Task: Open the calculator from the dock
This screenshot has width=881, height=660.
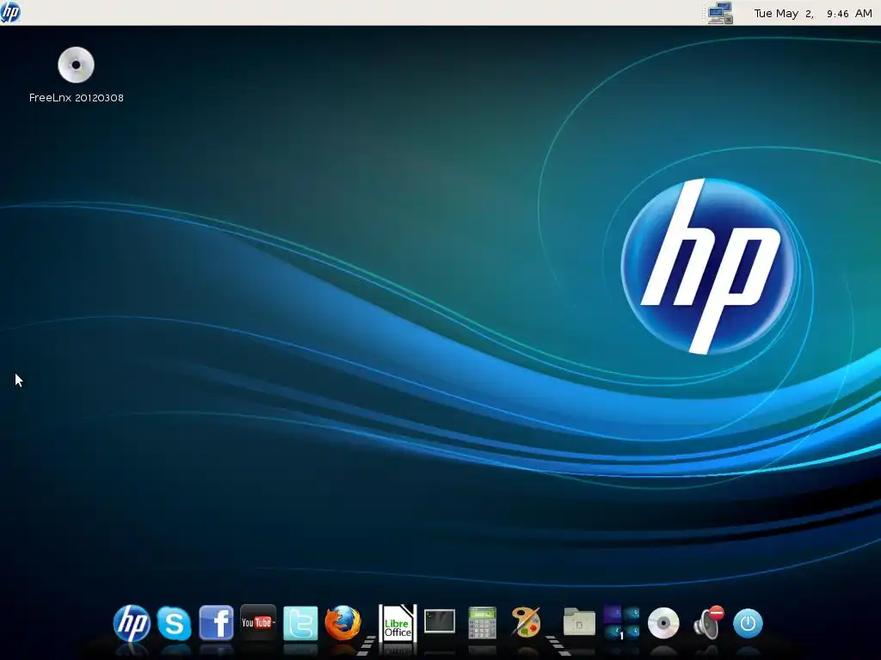Action: point(482,623)
